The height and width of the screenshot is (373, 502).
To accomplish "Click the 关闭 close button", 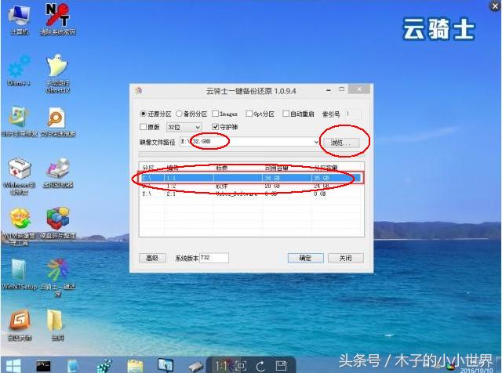I will (x=346, y=258).
